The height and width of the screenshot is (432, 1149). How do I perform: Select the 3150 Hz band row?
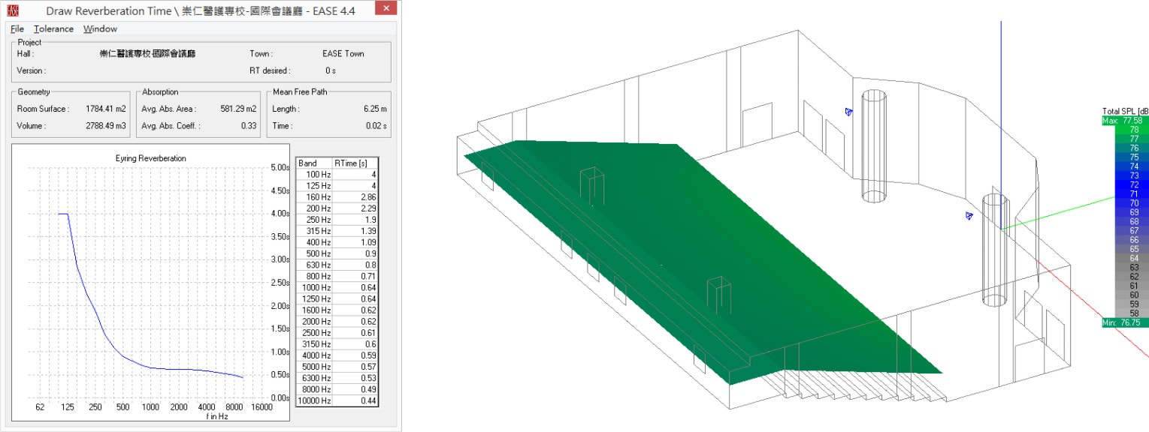(x=337, y=344)
